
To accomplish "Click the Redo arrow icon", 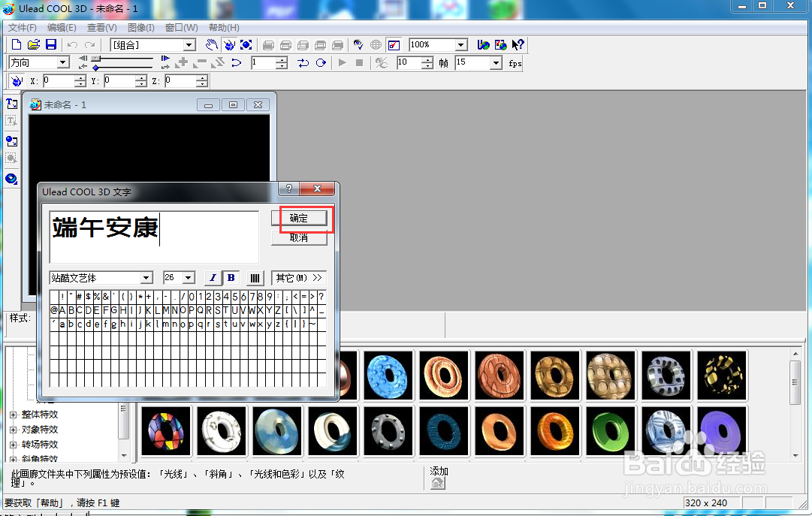I will 90,45.
